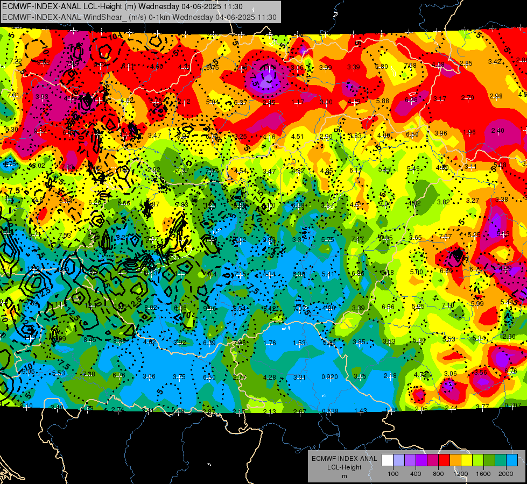The height and width of the screenshot is (484, 527).
Task: Click the LCL-Height label in the legend
Action: tap(344, 467)
